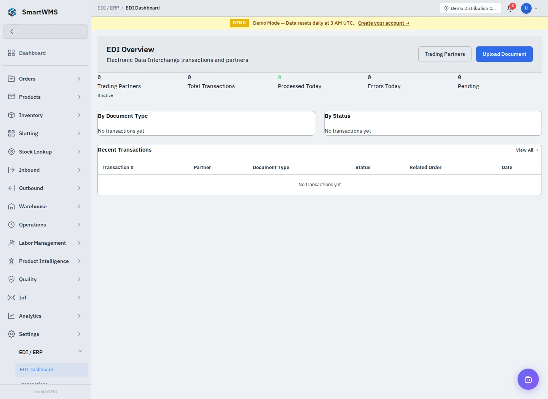
Task: Click the Warehouse building icon
Action: tap(11, 206)
